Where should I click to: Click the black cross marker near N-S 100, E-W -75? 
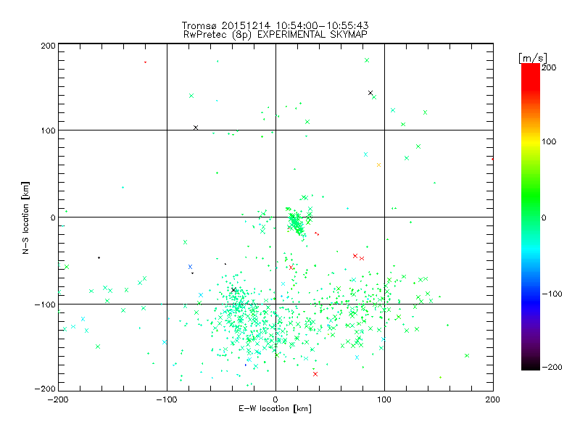coord(196,128)
